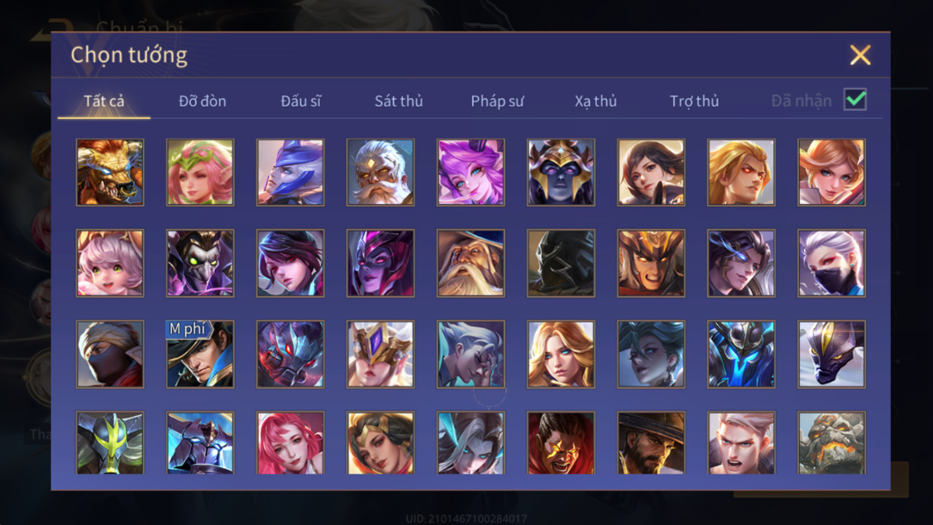Select the rock lava golem hero portrait
The height and width of the screenshot is (525, 933).
coord(831,443)
